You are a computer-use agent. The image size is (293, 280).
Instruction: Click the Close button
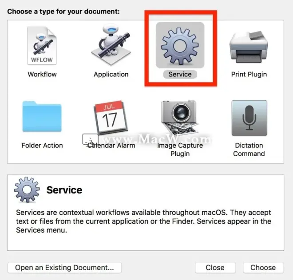(x=215, y=268)
